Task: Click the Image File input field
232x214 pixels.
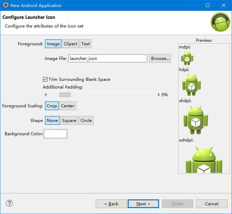Action: coord(108,59)
